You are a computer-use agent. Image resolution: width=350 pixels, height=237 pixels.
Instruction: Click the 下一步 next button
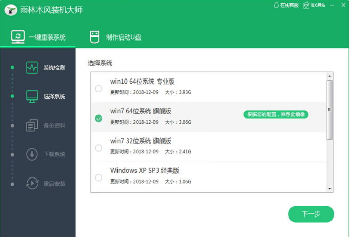[311, 214]
